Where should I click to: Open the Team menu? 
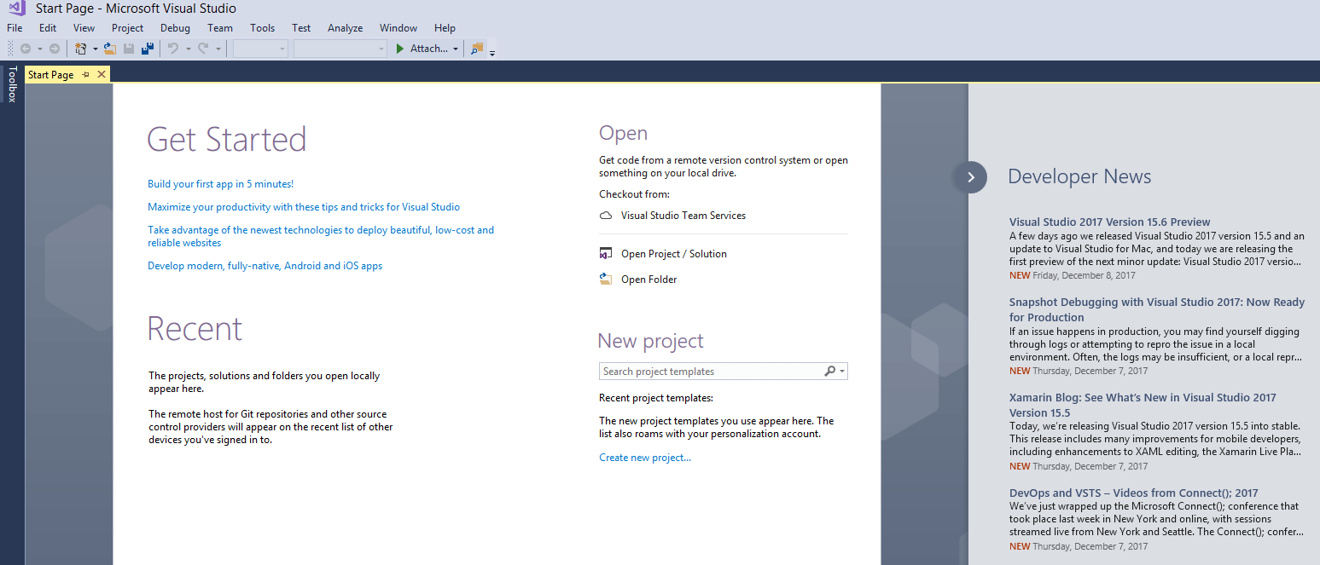coord(220,28)
